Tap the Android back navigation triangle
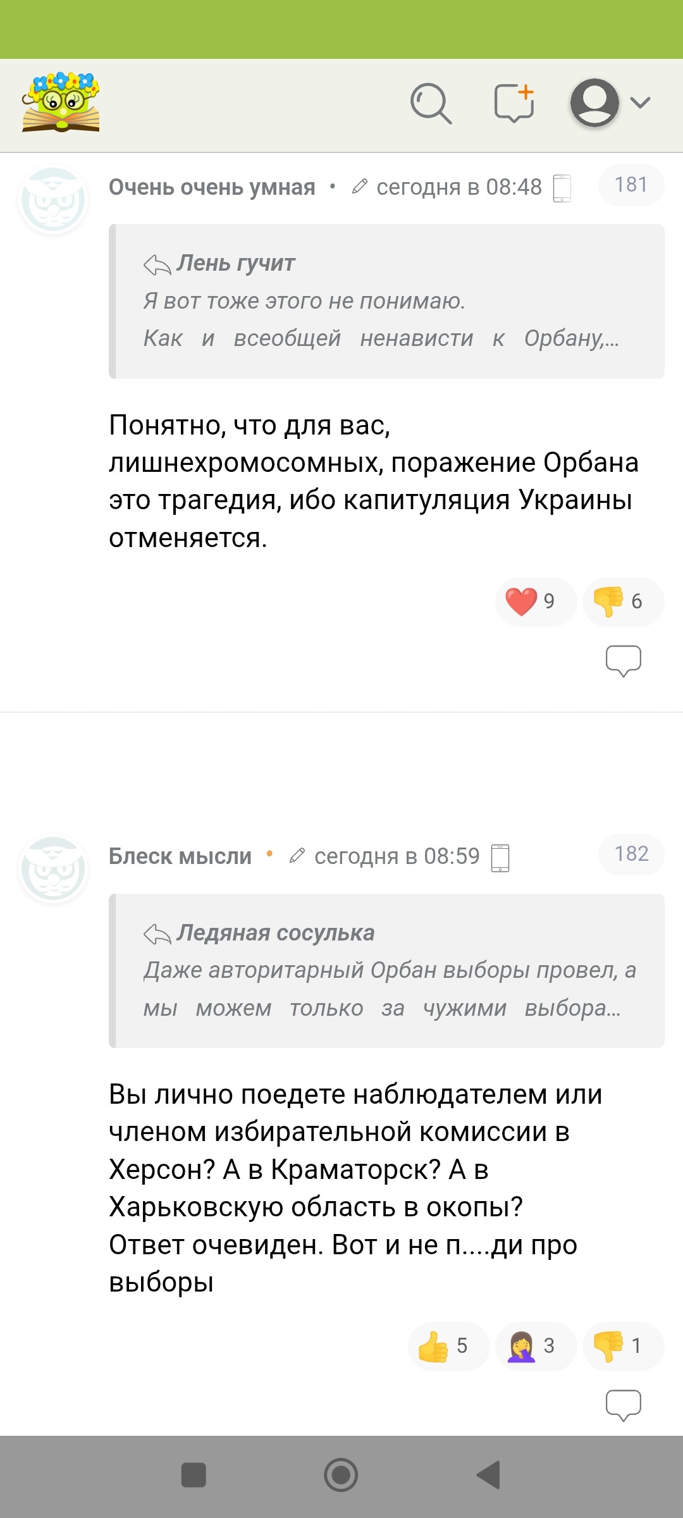Viewport: 683px width, 1518px height. click(x=488, y=1475)
